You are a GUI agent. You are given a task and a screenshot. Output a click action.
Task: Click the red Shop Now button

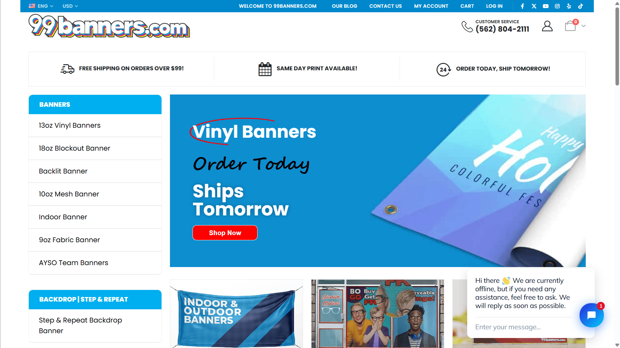pos(225,233)
